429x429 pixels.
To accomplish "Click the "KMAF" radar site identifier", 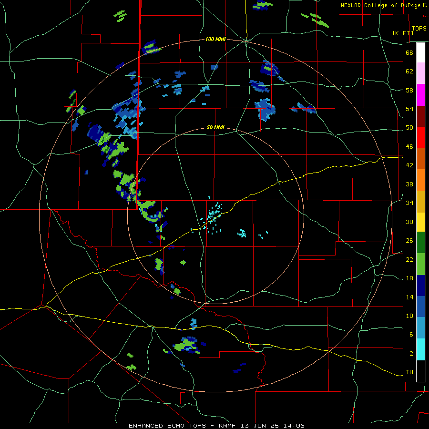I will click(228, 426).
